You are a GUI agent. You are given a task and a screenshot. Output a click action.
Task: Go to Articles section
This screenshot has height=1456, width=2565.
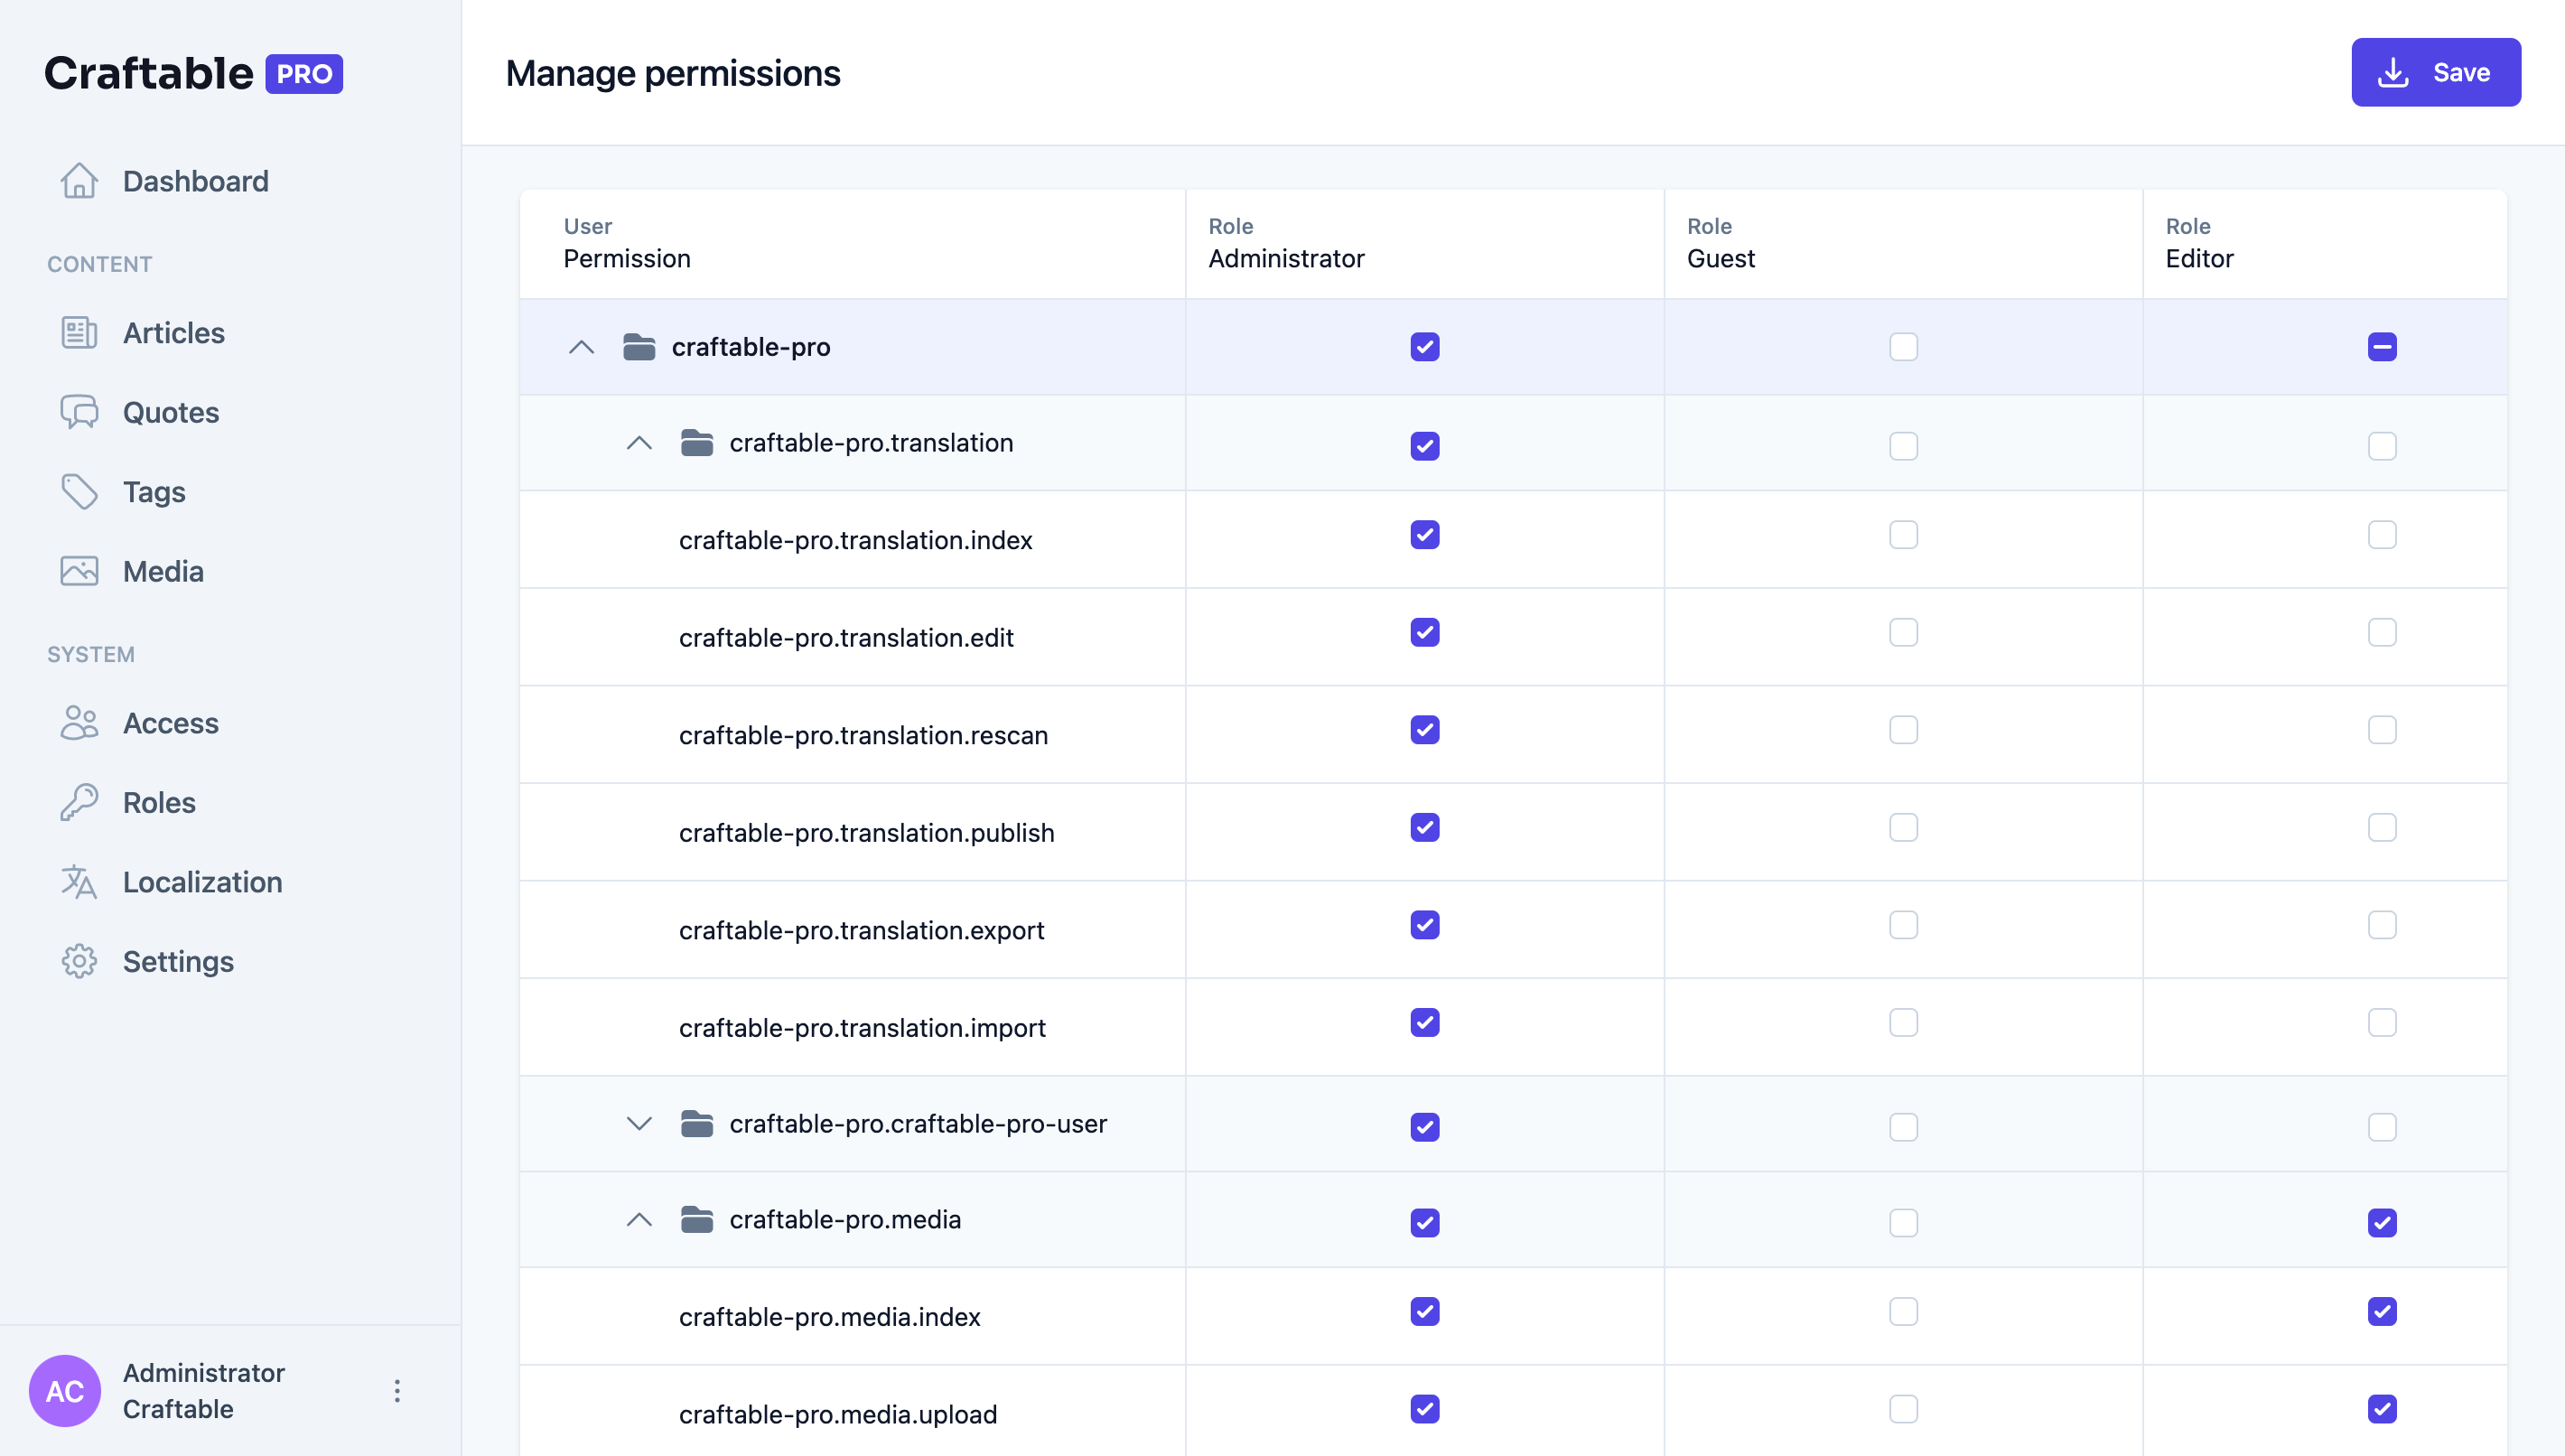point(174,332)
